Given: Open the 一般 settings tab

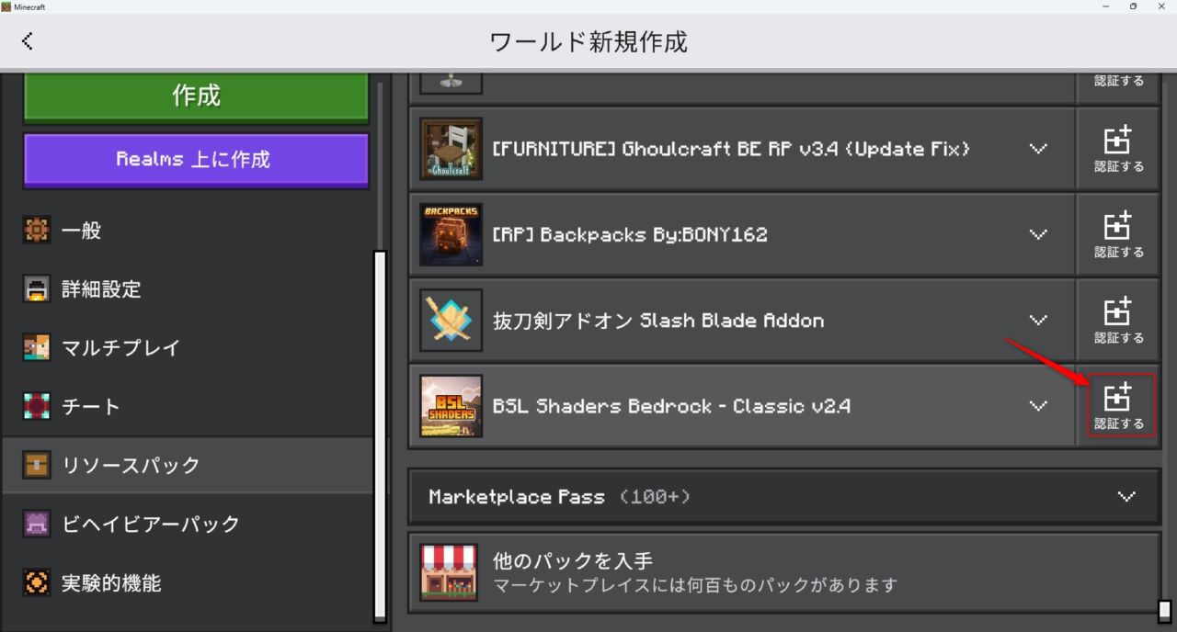Looking at the screenshot, I should coord(189,231).
